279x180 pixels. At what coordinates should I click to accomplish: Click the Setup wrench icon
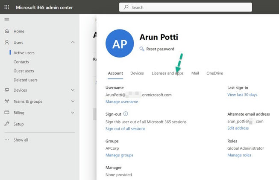[7, 124]
